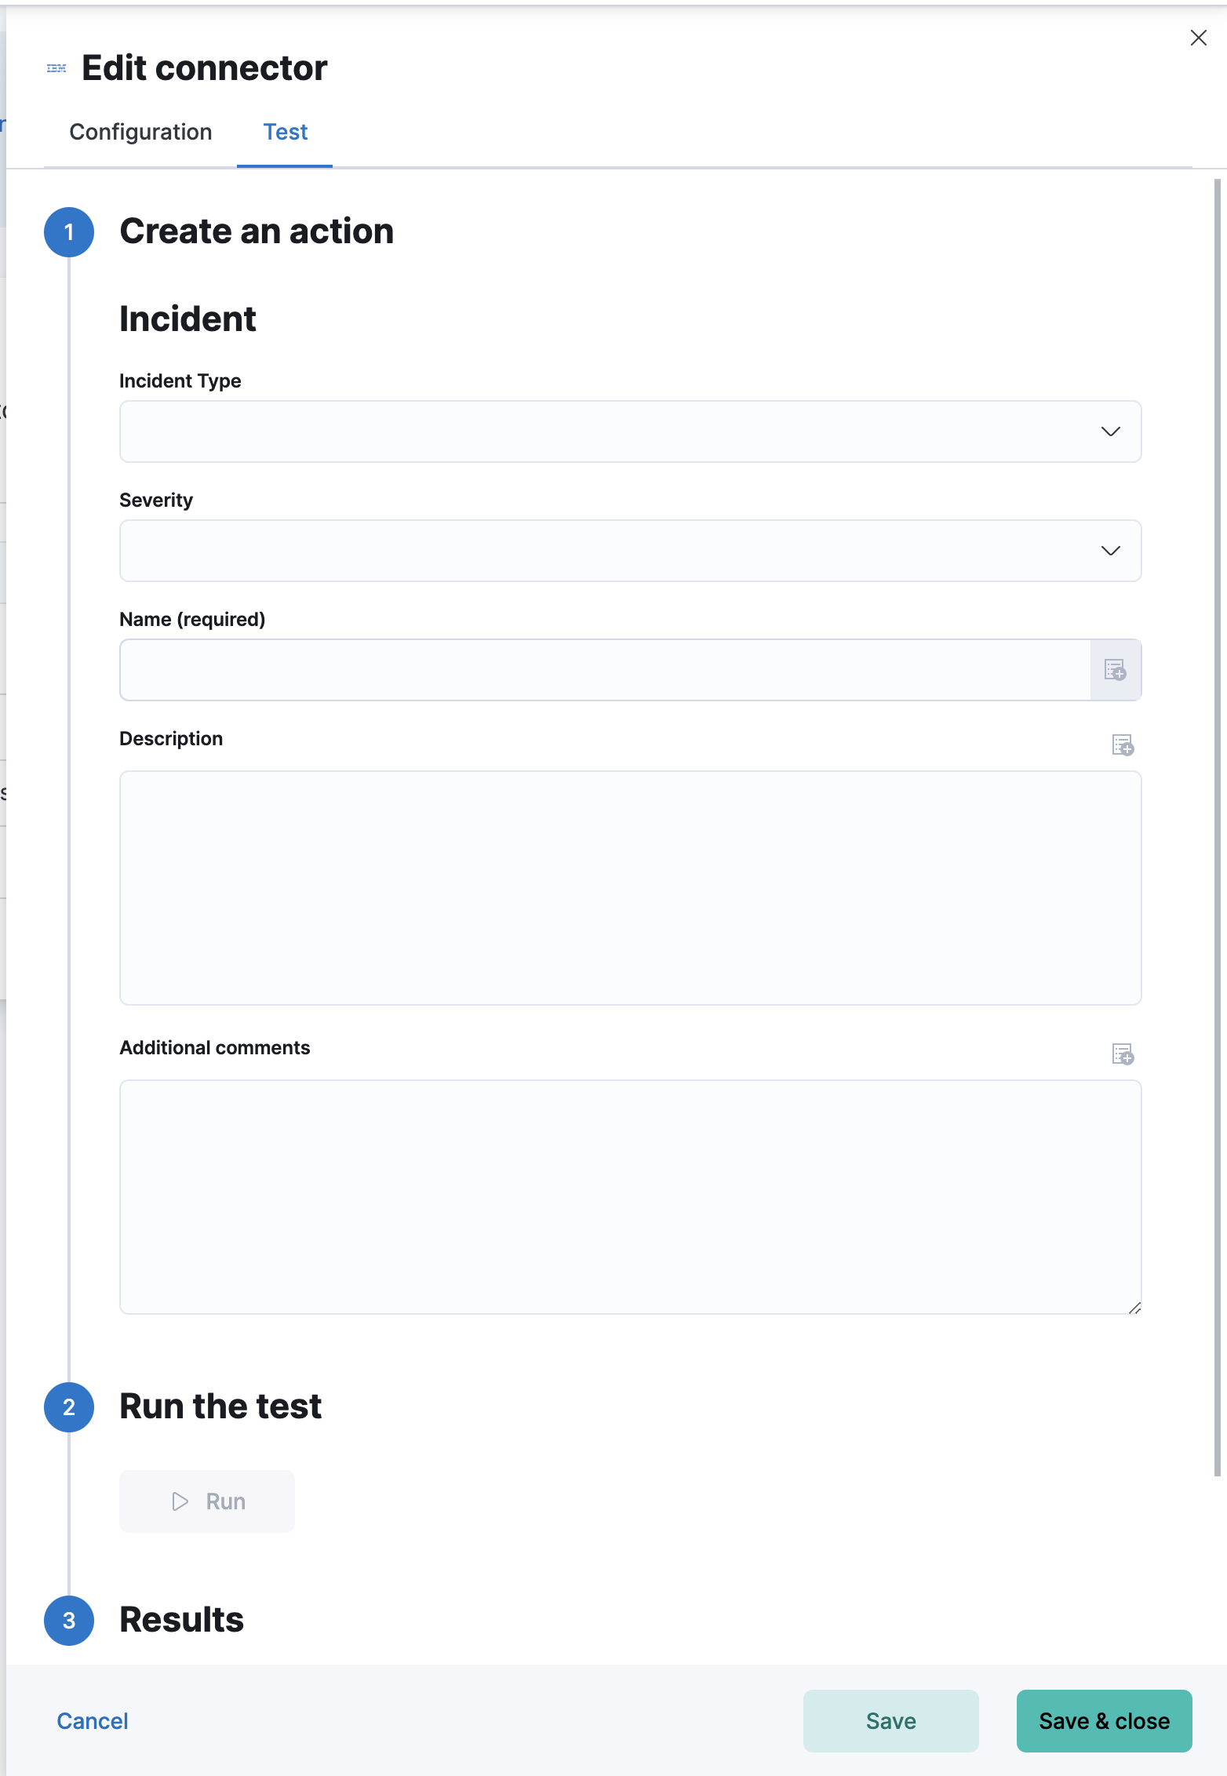Viewport: 1227px width, 1776px height.
Task: Expand the Incident Type dropdown
Action: point(1110,431)
